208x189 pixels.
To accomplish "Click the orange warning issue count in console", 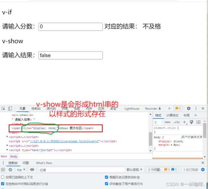I will pos(167,169).
